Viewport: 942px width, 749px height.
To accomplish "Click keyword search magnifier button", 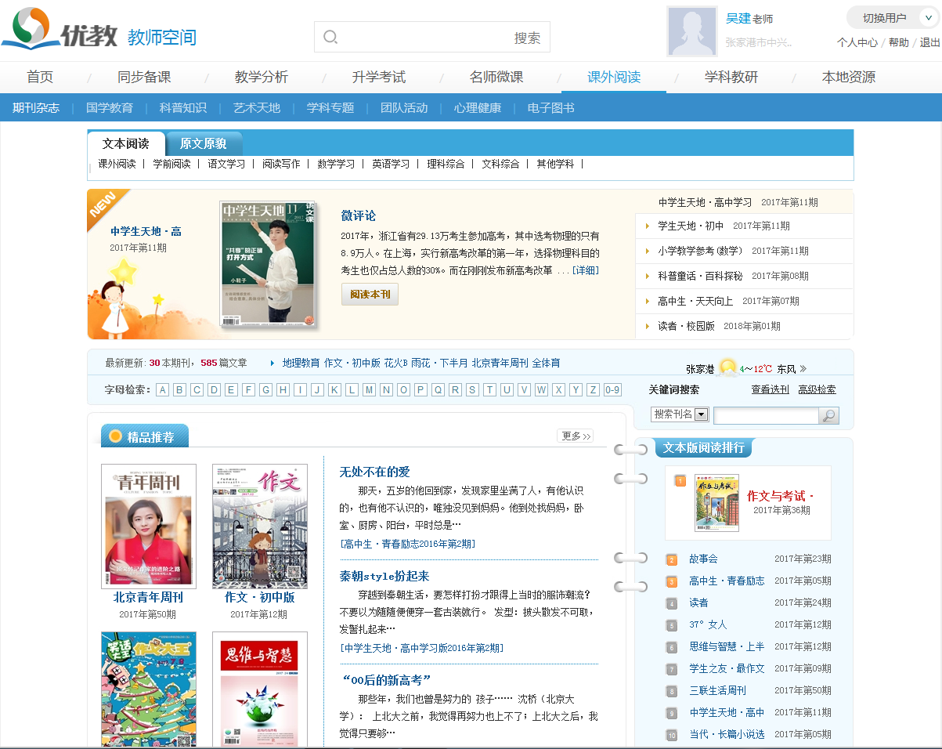I will (x=828, y=415).
